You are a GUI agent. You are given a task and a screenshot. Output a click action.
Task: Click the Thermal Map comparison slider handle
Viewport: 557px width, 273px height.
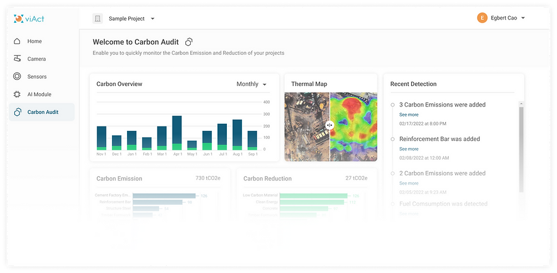click(330, 125)
